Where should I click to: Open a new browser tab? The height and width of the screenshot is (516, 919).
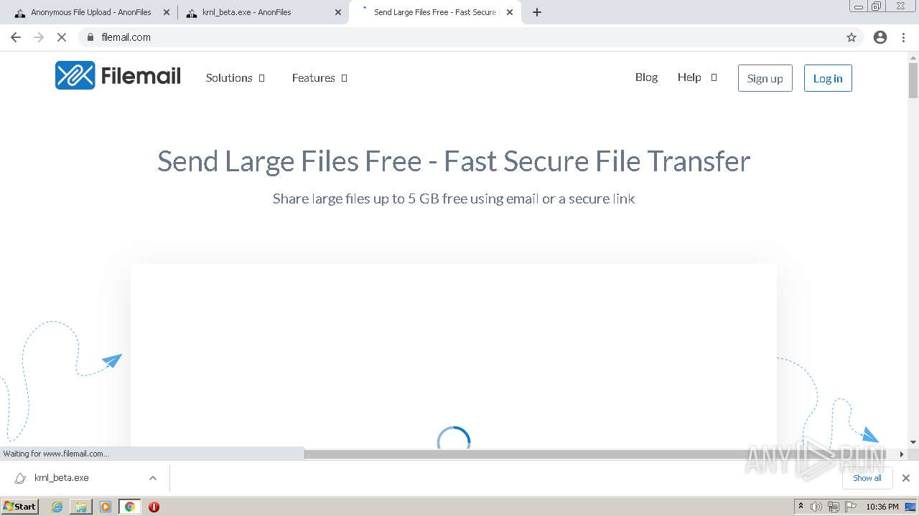537,12
